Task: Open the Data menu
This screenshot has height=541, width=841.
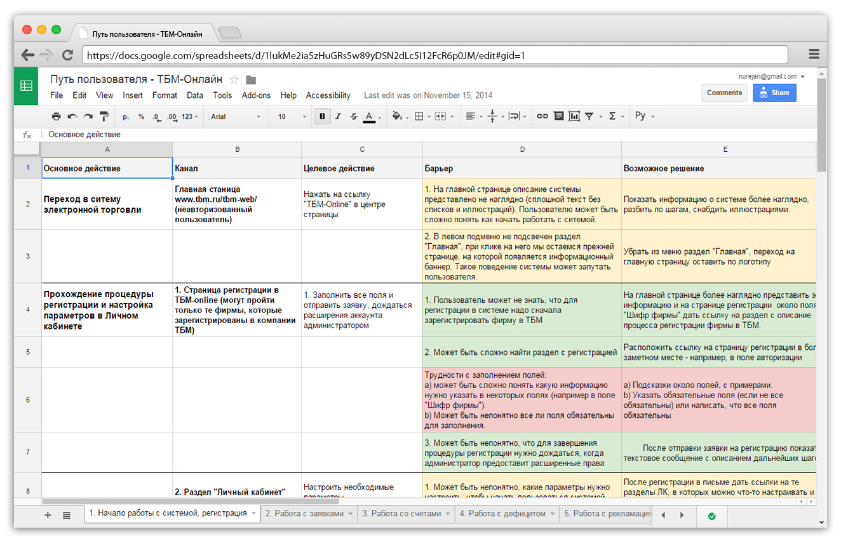Action: [195, 95]
